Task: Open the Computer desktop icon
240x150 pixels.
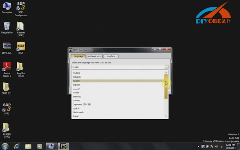Action: (7, 8)
